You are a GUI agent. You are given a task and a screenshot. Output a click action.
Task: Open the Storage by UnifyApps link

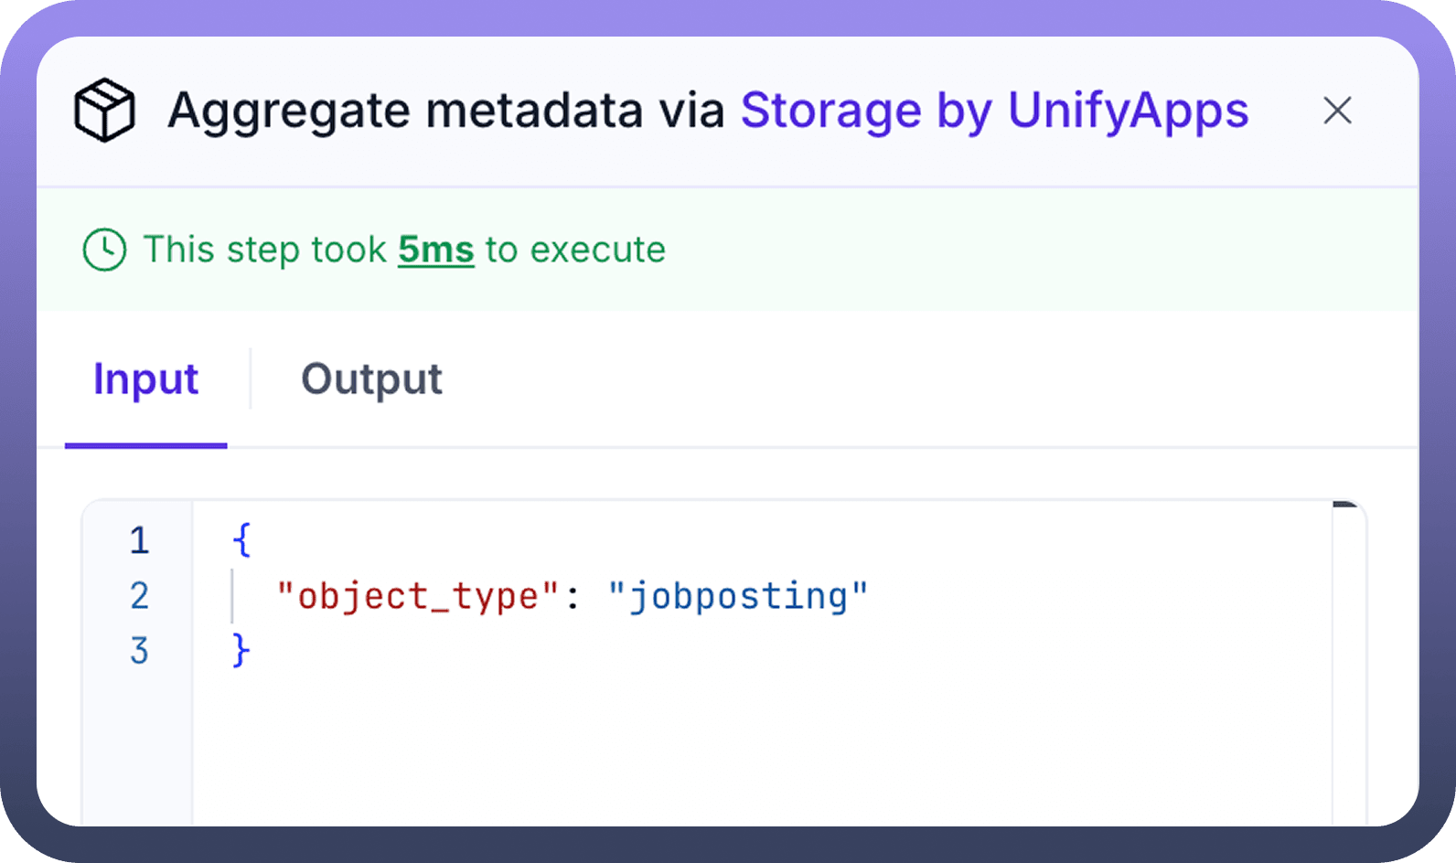[994, 111]
